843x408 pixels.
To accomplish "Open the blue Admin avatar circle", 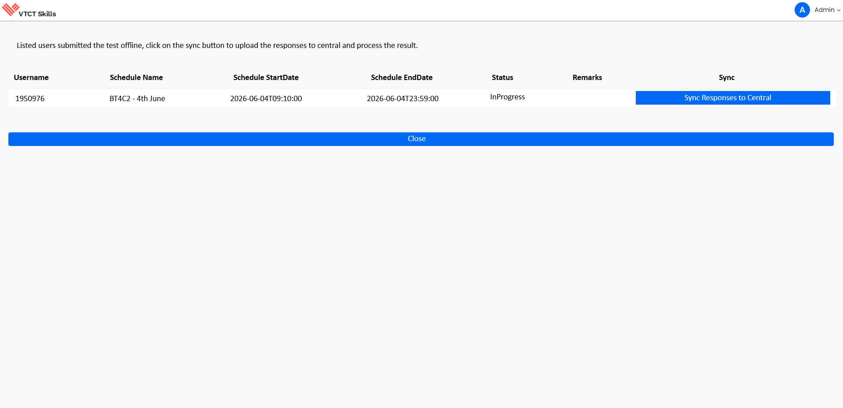I will [x=802, y=10].
